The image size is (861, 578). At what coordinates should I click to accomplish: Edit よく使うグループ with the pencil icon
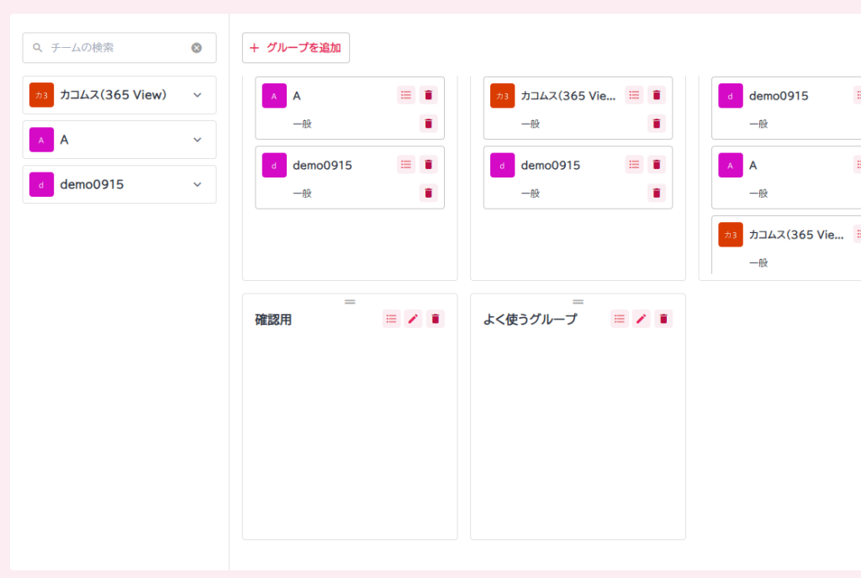coord(642,318)
